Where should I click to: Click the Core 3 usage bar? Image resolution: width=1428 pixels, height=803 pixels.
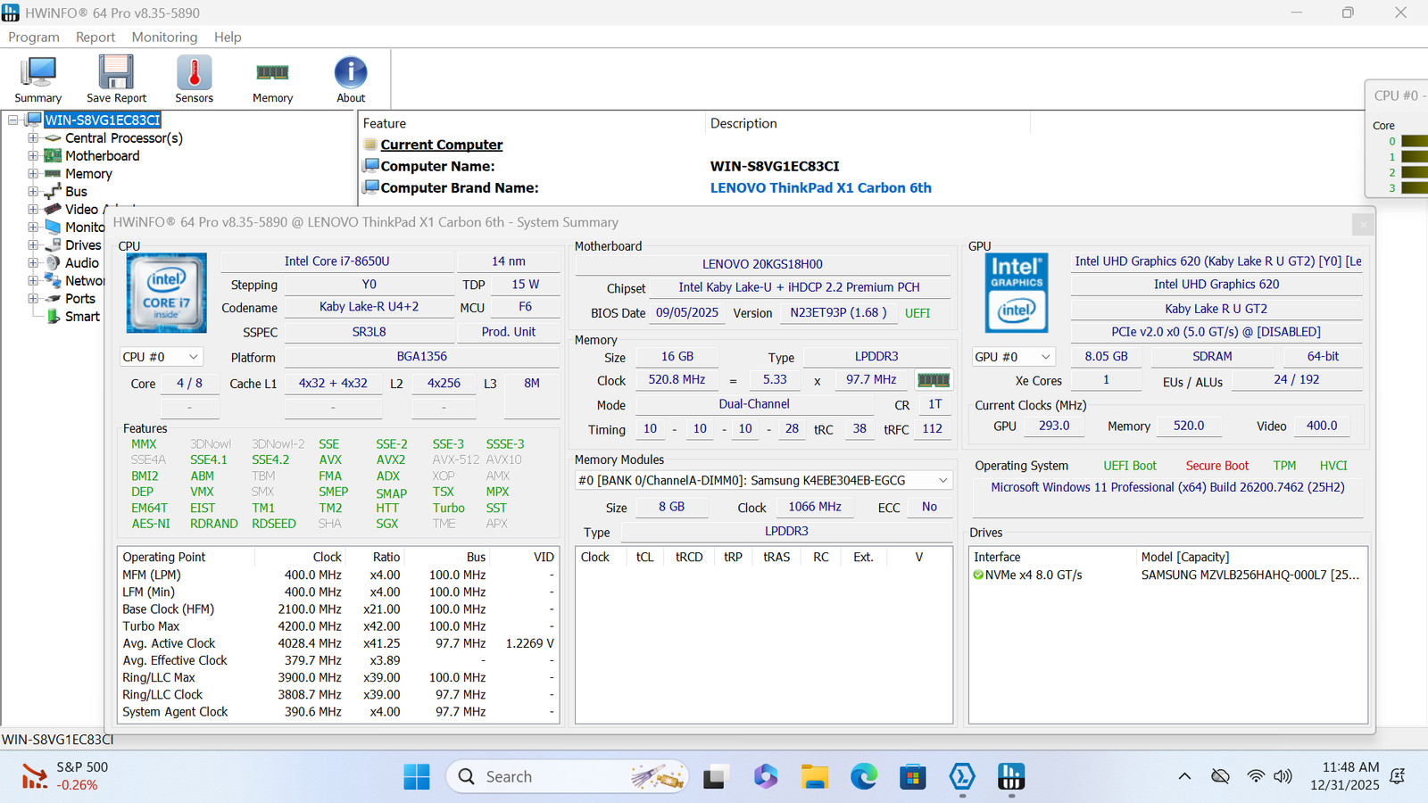[1415, 187]
